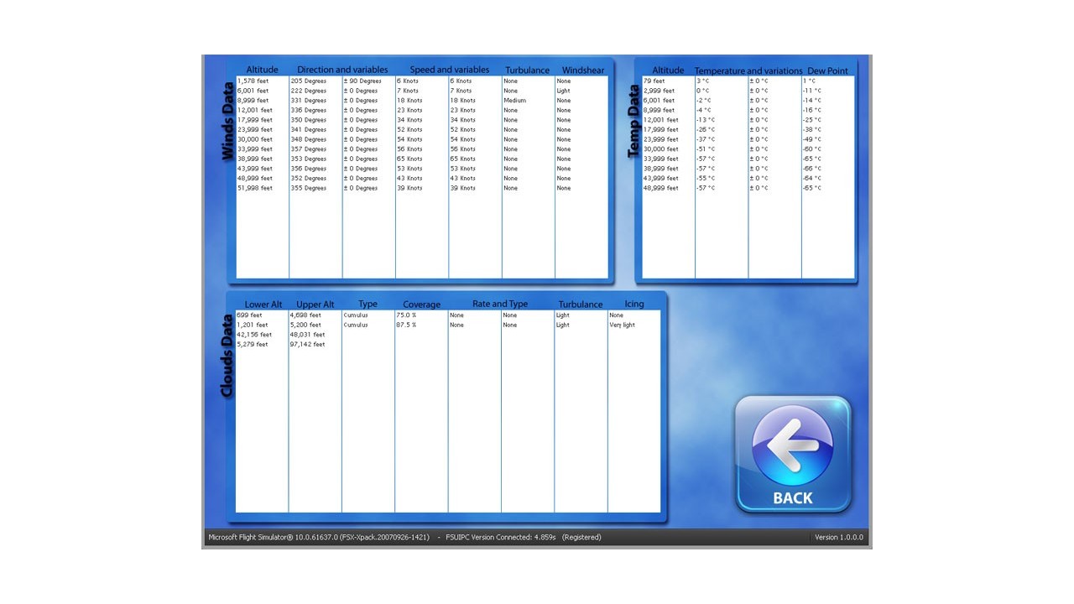Select the -13 °C temperature value

(x=706, y=120)
